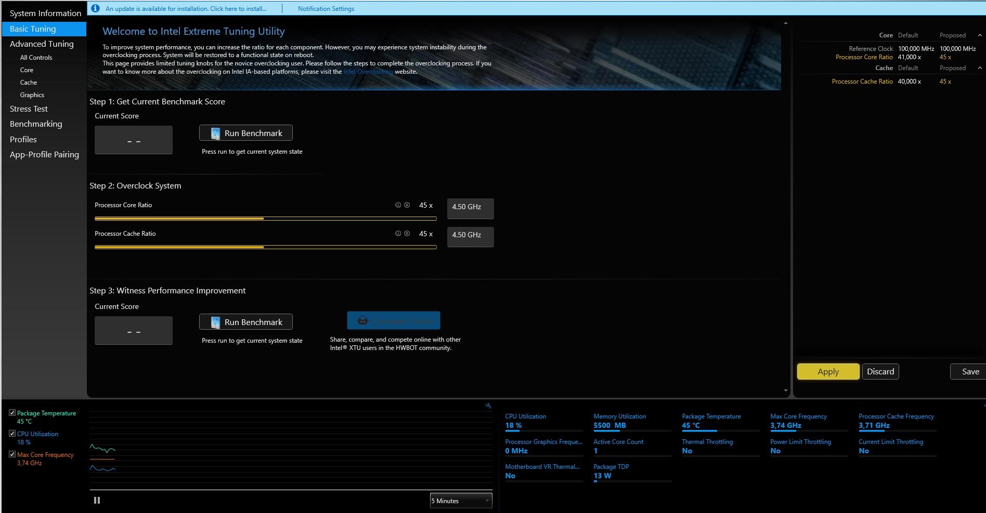Select the Current Limit Throttling tile
The image size is (986, 513).
tap(898, 447)
